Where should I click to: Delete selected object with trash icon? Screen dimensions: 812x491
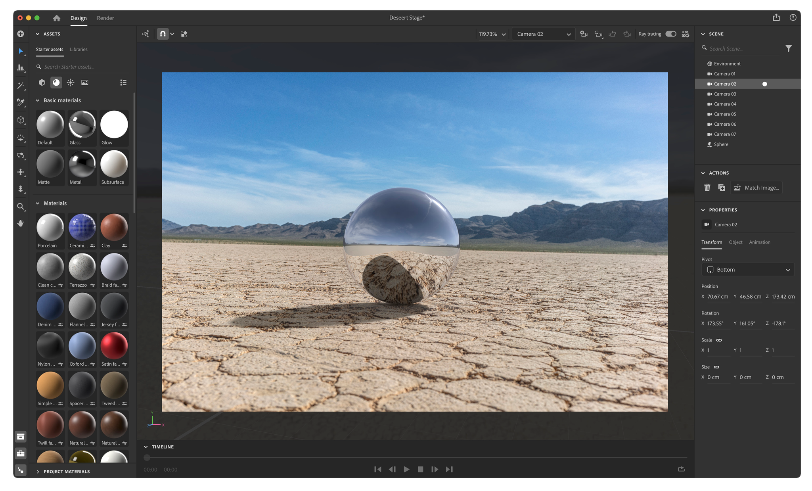[707, 188]
